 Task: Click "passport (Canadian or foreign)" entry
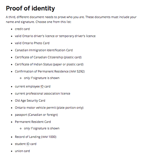coord(36,115)
